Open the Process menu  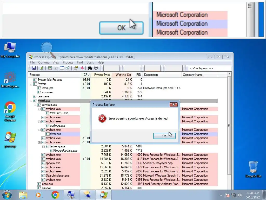tap(68, 63)
